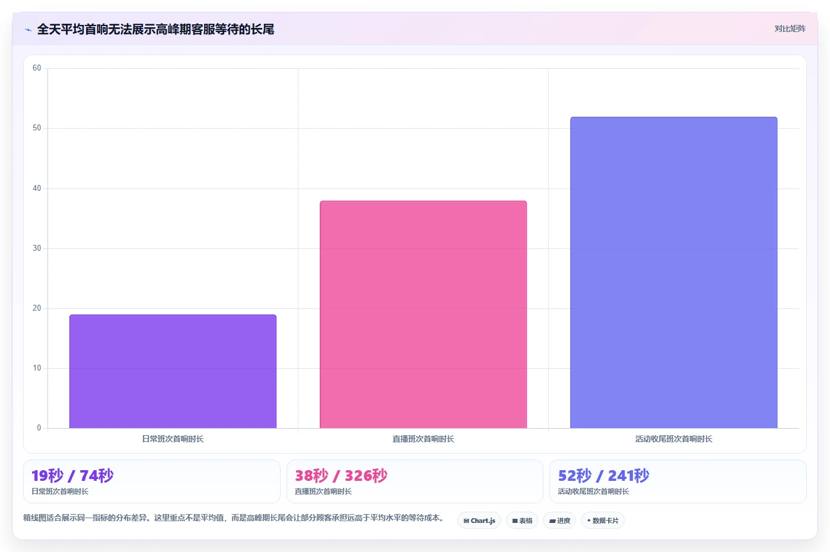Click the purple 日常班次首响时长 bar
This screenshot has width=830, height=552.
pyautogui.click(x=173, y=371)
